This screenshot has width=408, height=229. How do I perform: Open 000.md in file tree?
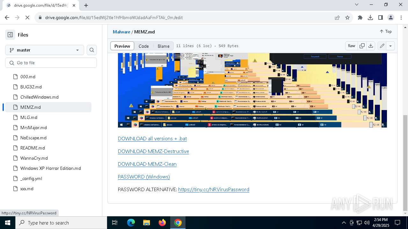pyautogui.click(x=28, y=77)
